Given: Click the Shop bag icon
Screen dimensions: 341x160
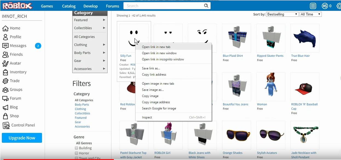Looking at the screenshot, I should tap(5, 116).
